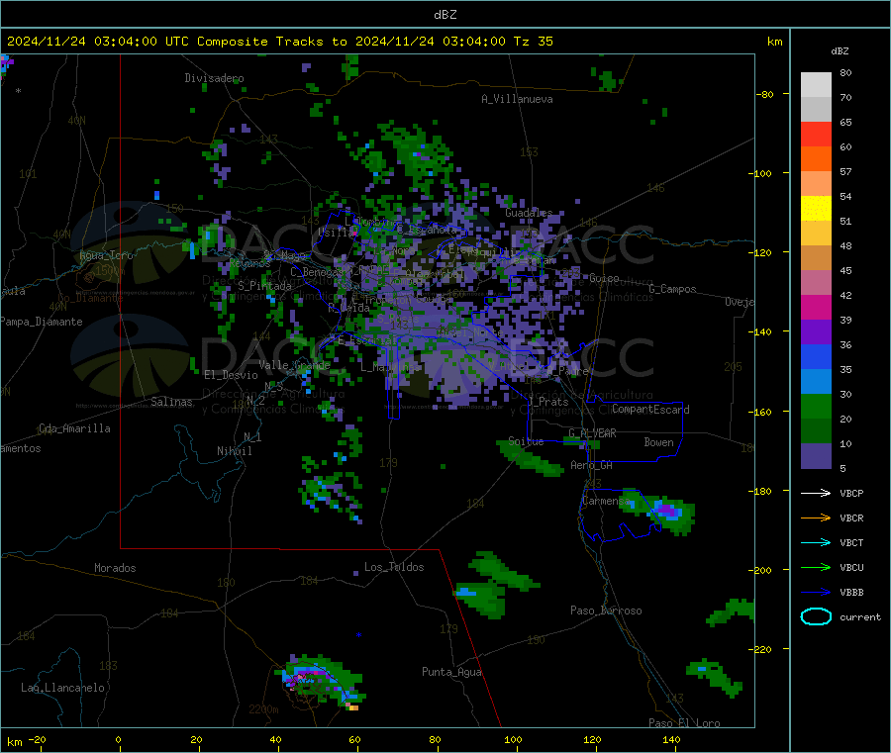
Task: Click the Aero_GA map label
Action: [591, 466]
